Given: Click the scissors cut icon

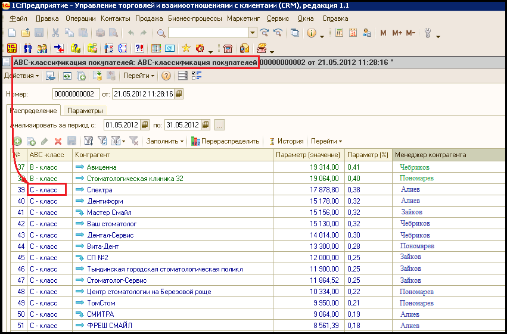Looking at the screenshot, I should 55,33.
